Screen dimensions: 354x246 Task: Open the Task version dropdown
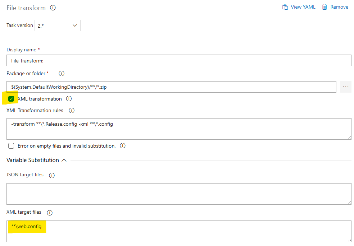pyautogui.click(x=57, y=25)
